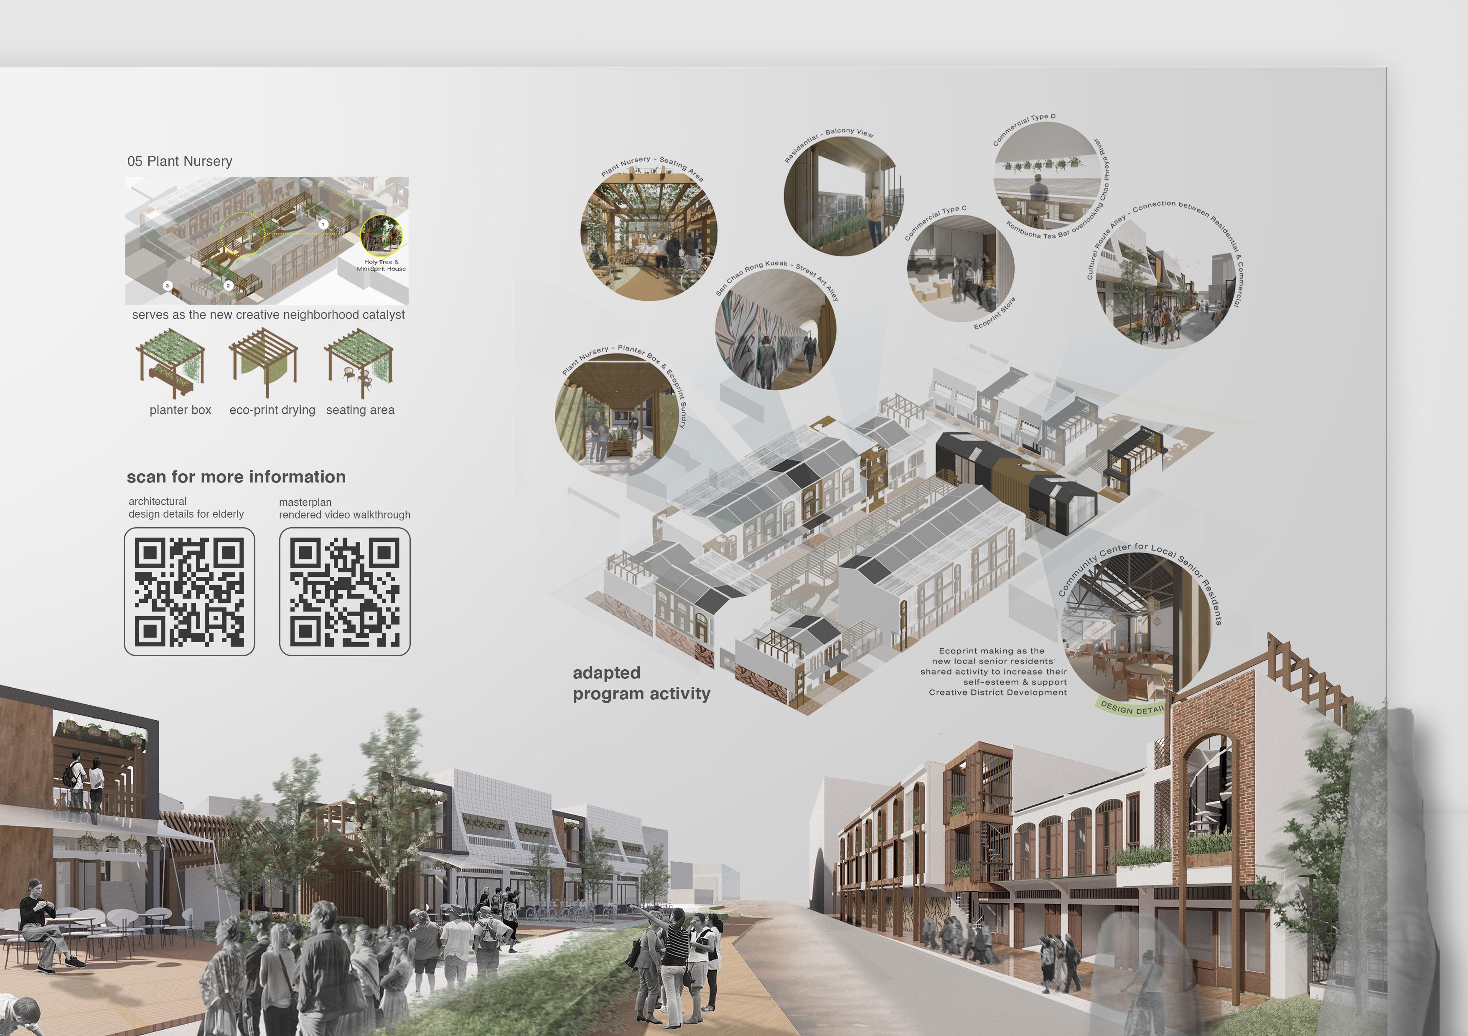
Task: Click numbered marker 3 on nursery map
Action: (168, 286)
